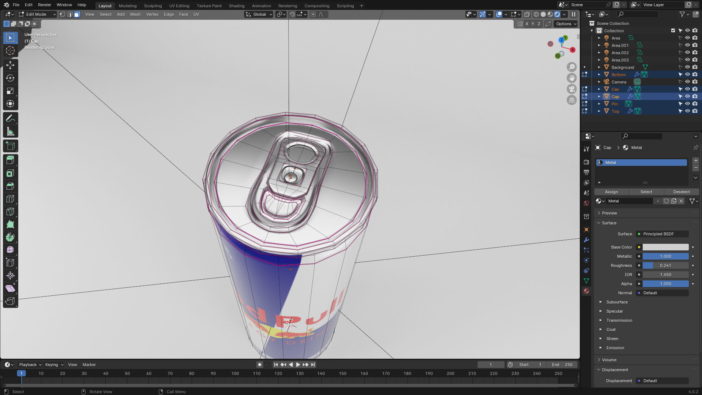Select the Transform tool
Screen dimensions: 702x395
click(10, 104)
